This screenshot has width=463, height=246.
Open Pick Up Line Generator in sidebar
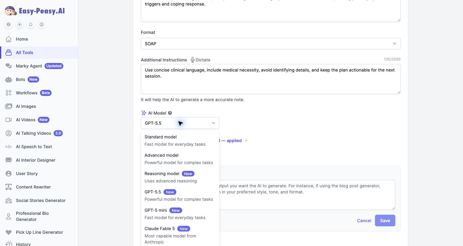click(39, 232)
